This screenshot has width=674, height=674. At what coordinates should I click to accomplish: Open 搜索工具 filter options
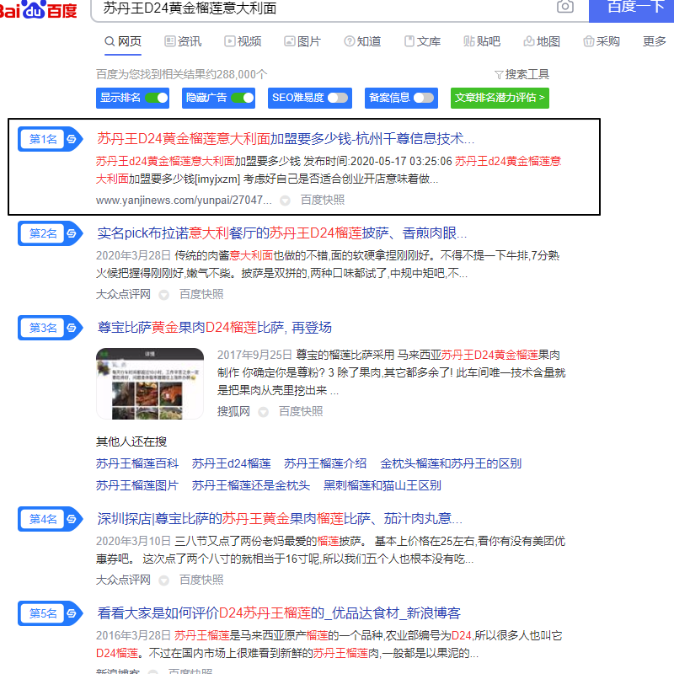click(x=522, y=74)
